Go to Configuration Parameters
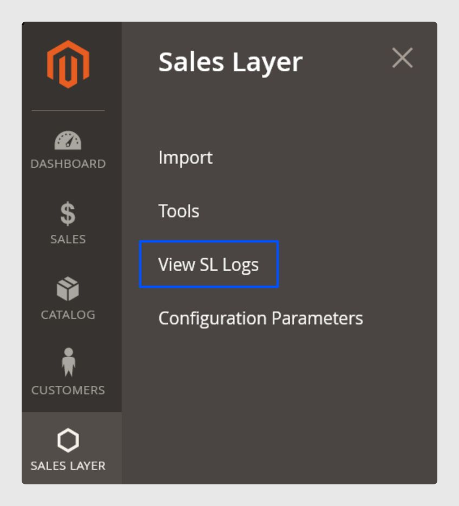The width and height of the screenshot is (459, 506). click(x=261, y=318)
